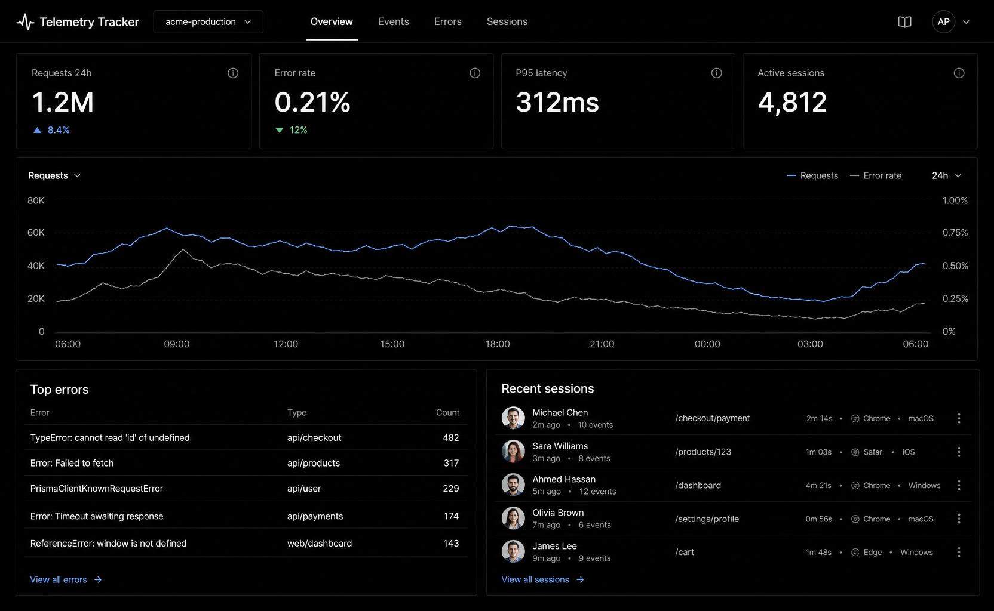Expand the account menu chevron
The width and height of the screenshot is (994, 611).
pyautogui.click(x=966, y=22)
